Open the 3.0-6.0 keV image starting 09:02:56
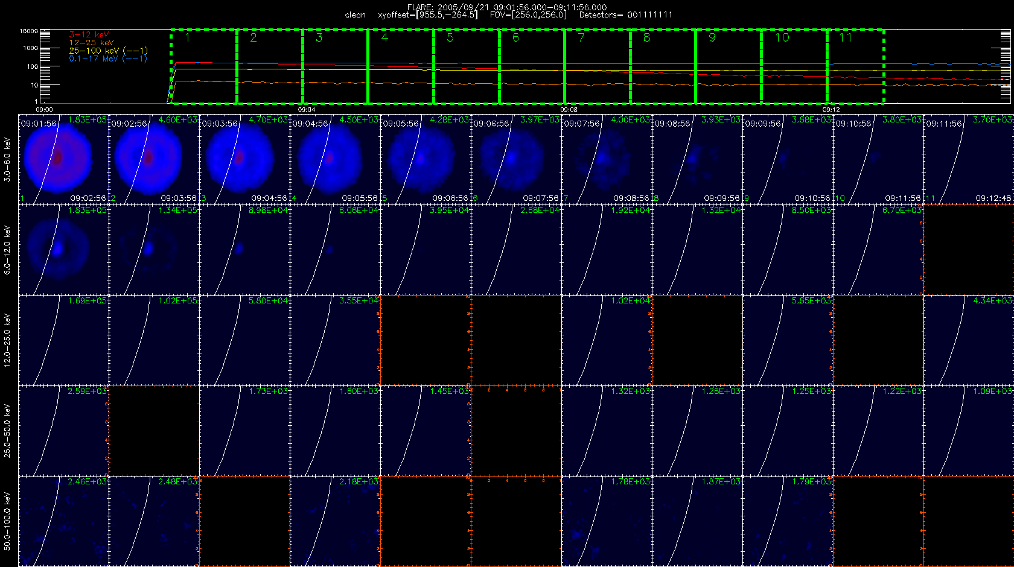 click(x=154, y=159)
